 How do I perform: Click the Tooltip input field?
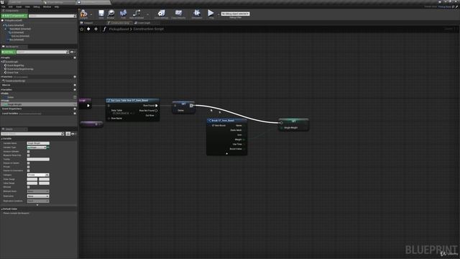pyautogui.click(x=38, y=159)
